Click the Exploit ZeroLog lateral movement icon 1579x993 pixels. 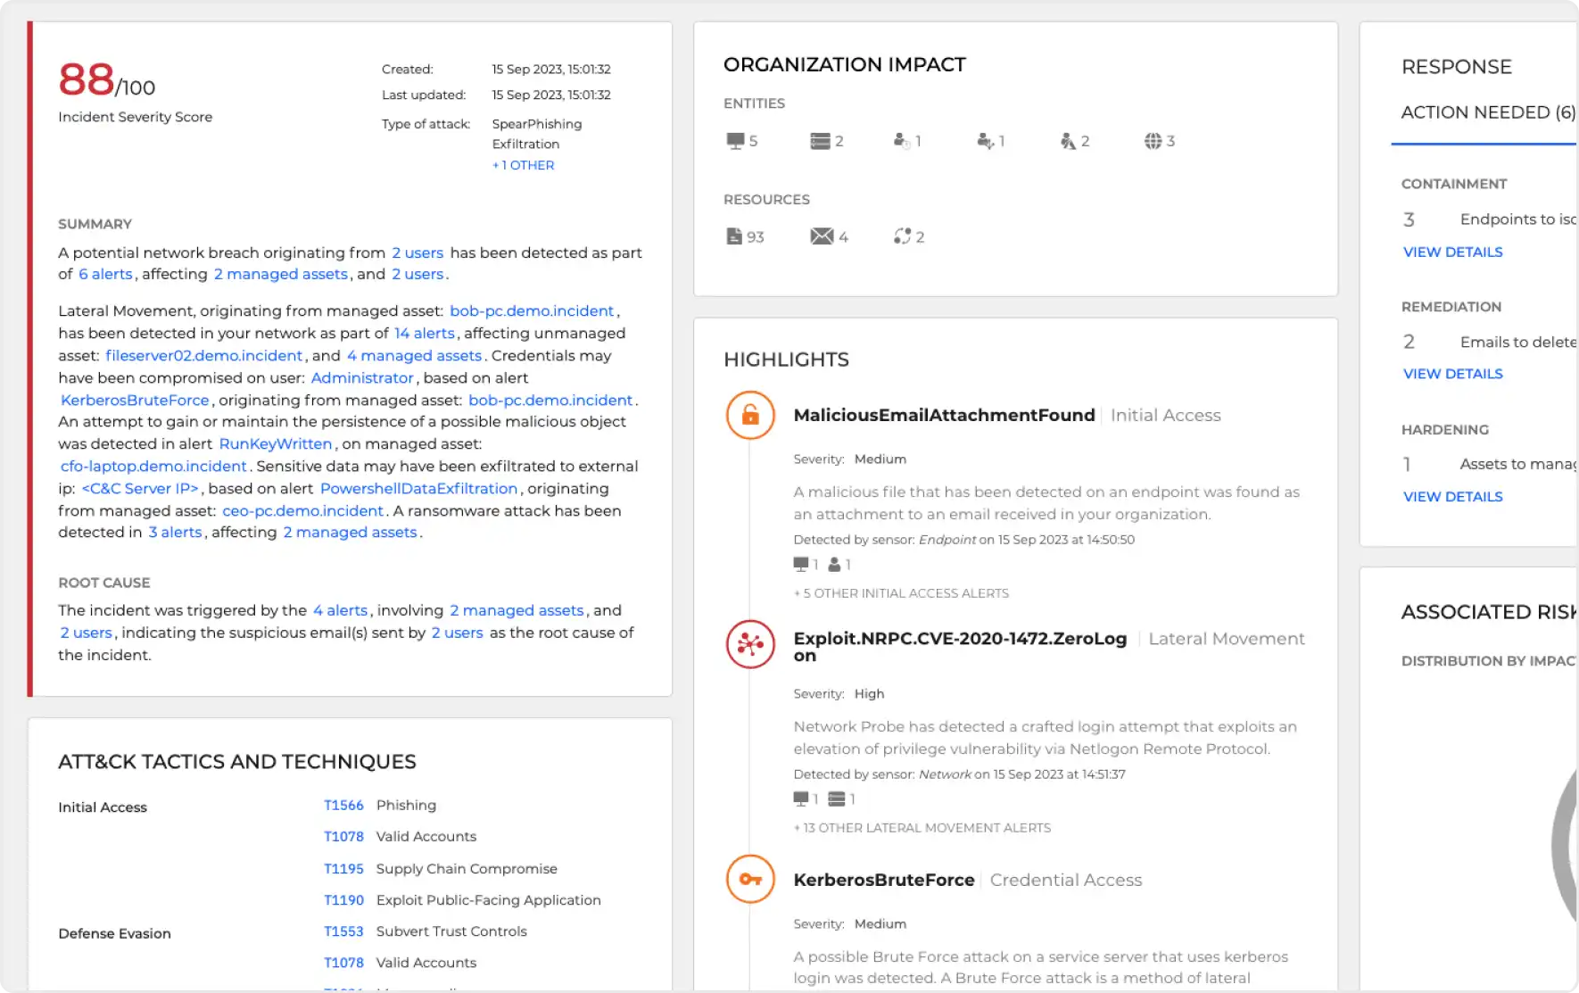[x=750, y=644]
